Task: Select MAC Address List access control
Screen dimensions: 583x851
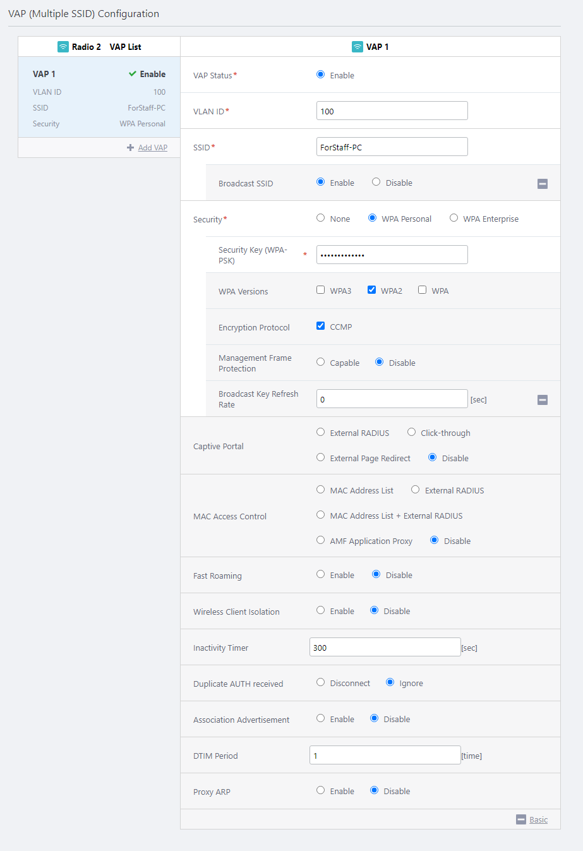Action: (x=321, y=490)
